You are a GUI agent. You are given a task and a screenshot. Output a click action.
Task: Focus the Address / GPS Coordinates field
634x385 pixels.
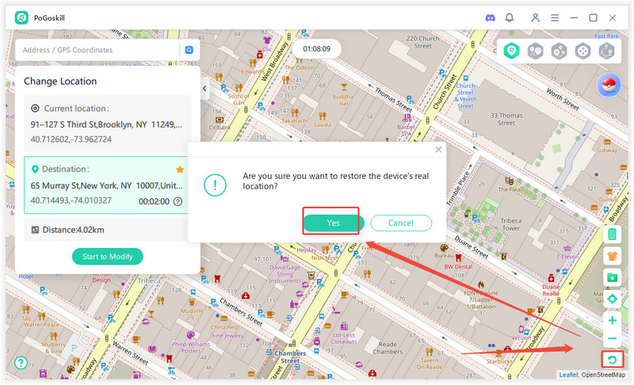click(97, 50)
